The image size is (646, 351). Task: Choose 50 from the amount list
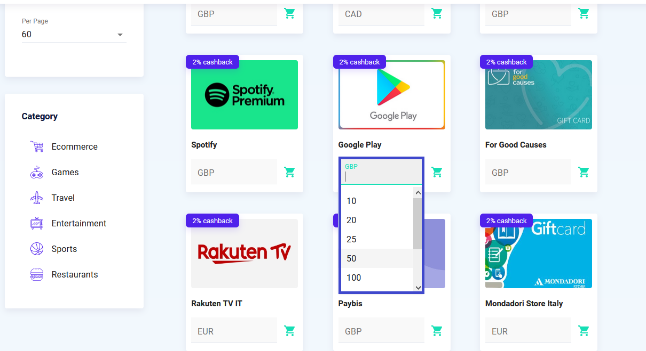click(x=377, y=258)
